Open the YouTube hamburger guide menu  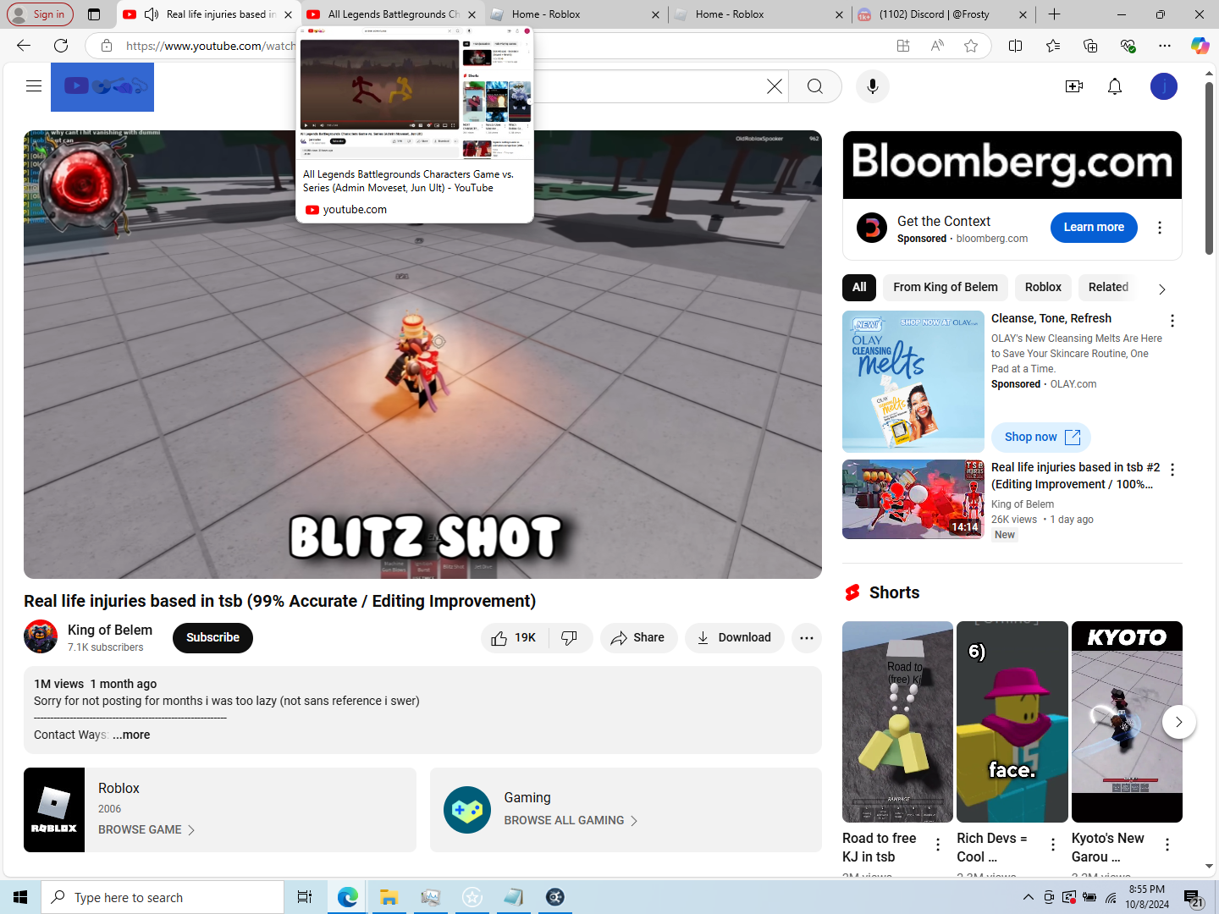pos(34,85)
